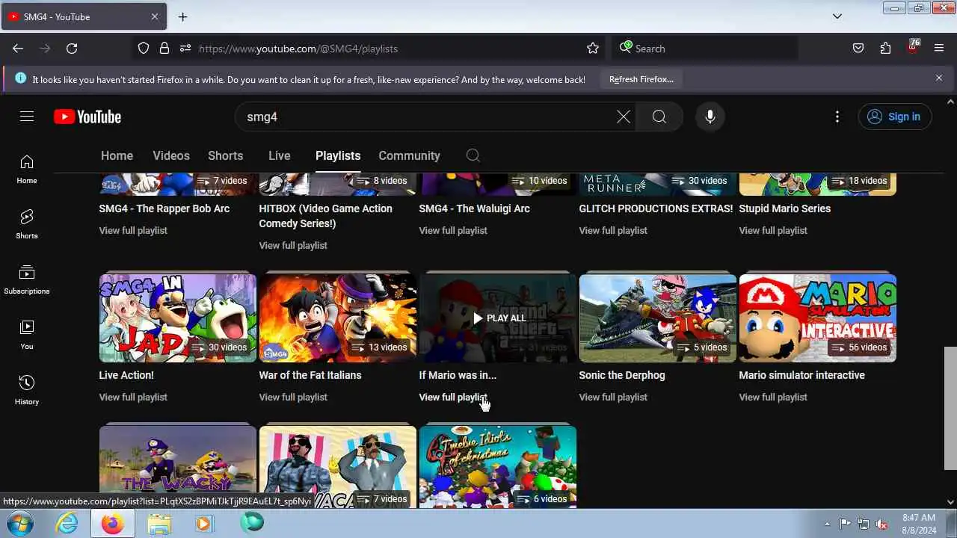Play all on If Mario was in thumbnail
Image resolution: width=957 pixels, height=538 pixels.
[498, 318]
